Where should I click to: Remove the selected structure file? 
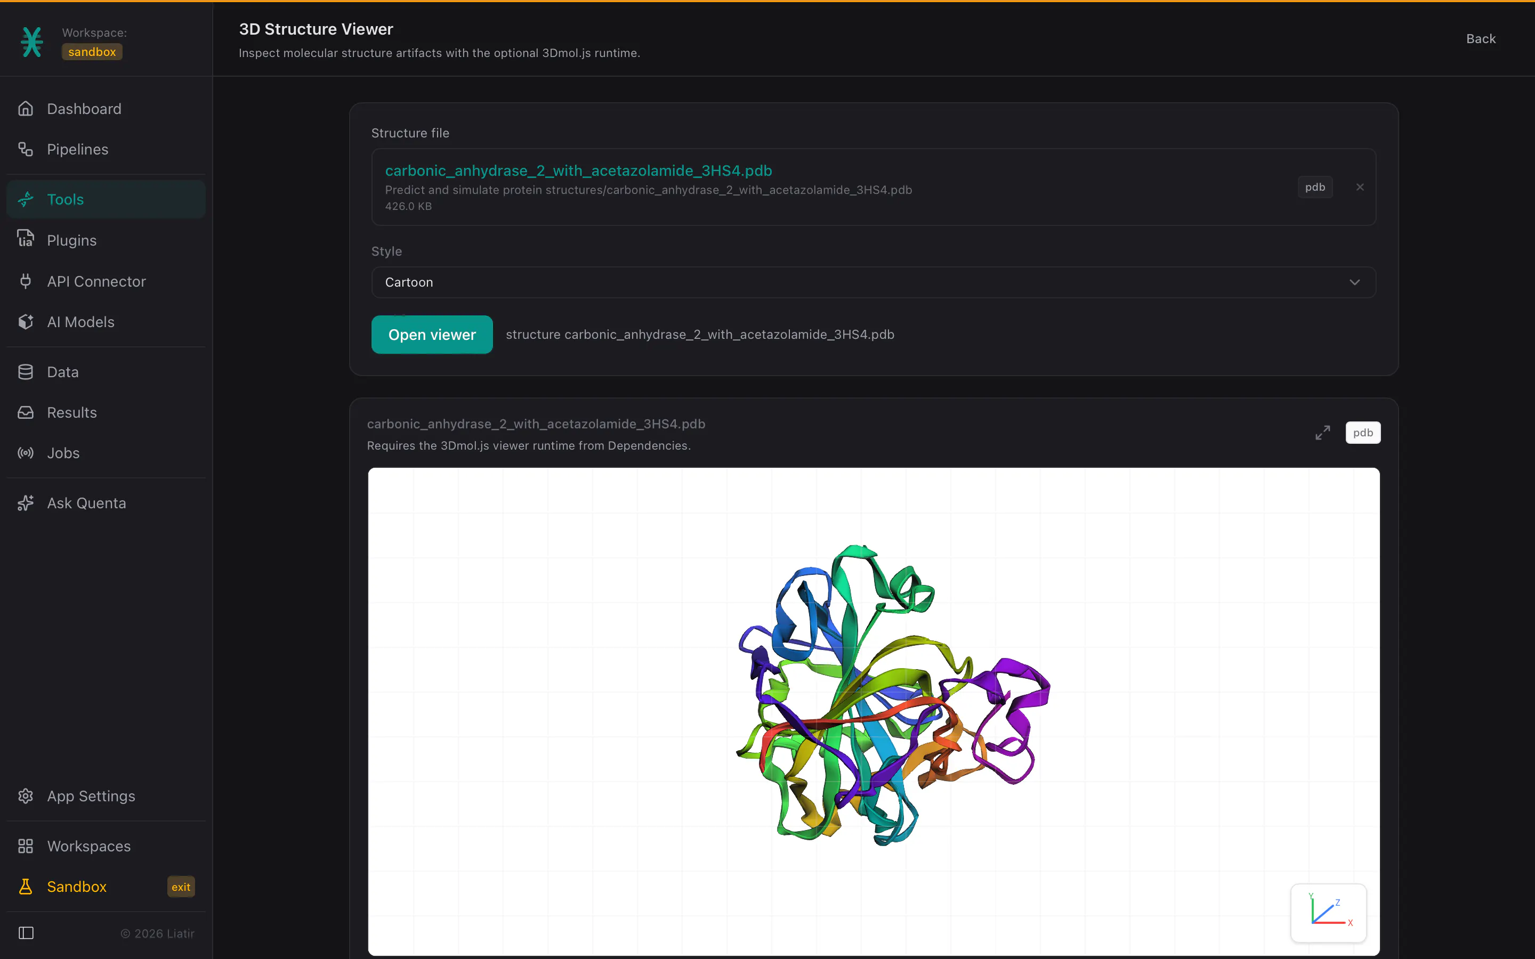pos(1360,187)
